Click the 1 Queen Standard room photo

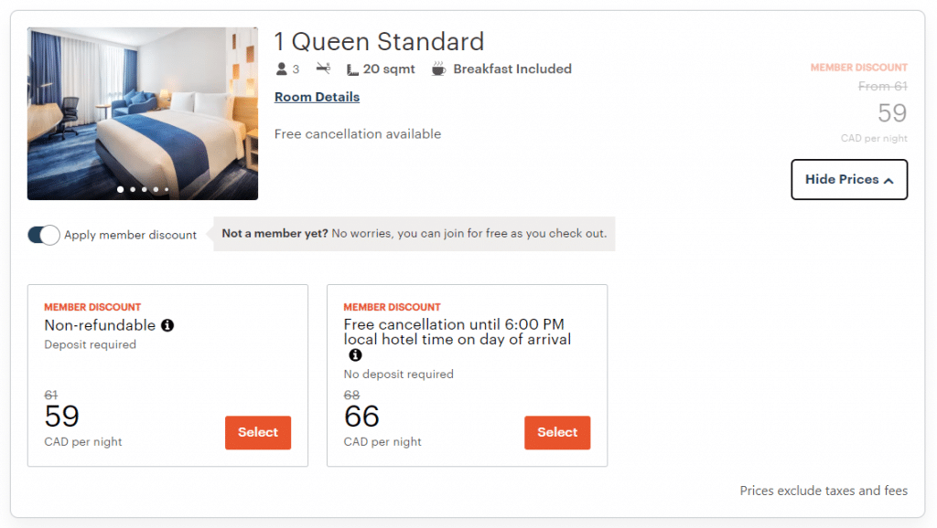pos(142,112)
